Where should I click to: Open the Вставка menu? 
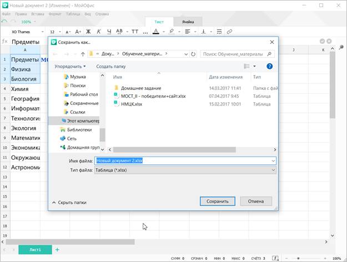39,12
